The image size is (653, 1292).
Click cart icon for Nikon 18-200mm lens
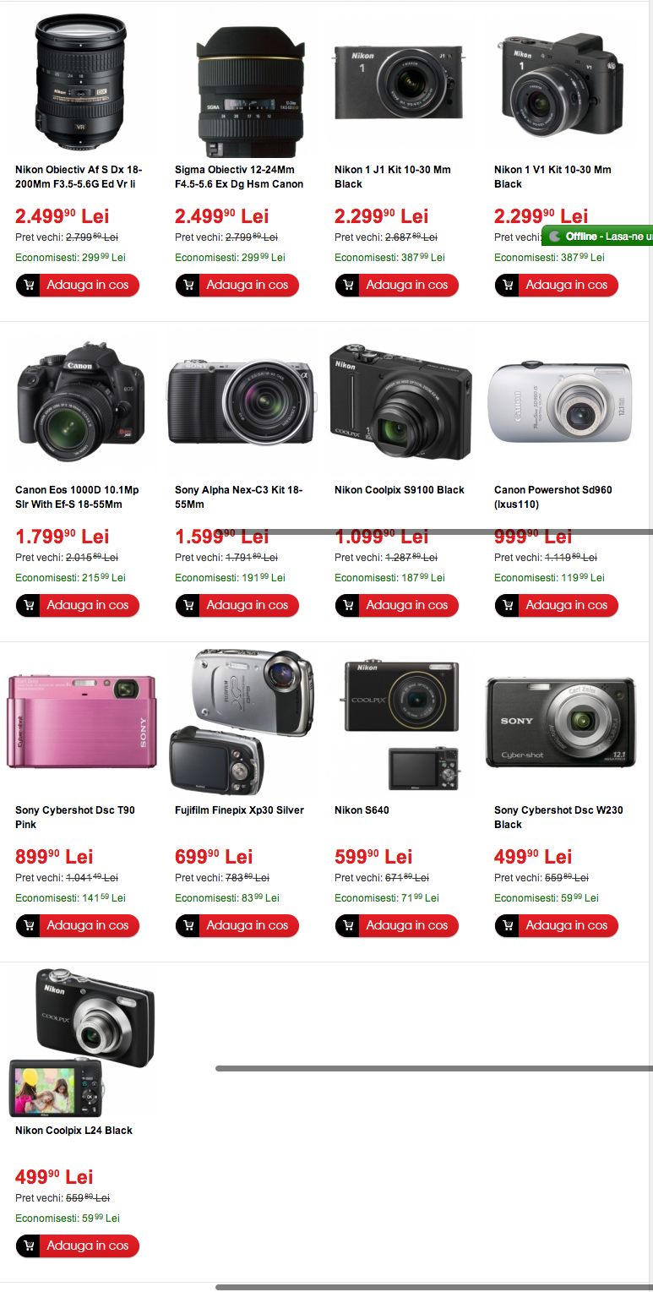pyautogui.click(x=29, y=286)
